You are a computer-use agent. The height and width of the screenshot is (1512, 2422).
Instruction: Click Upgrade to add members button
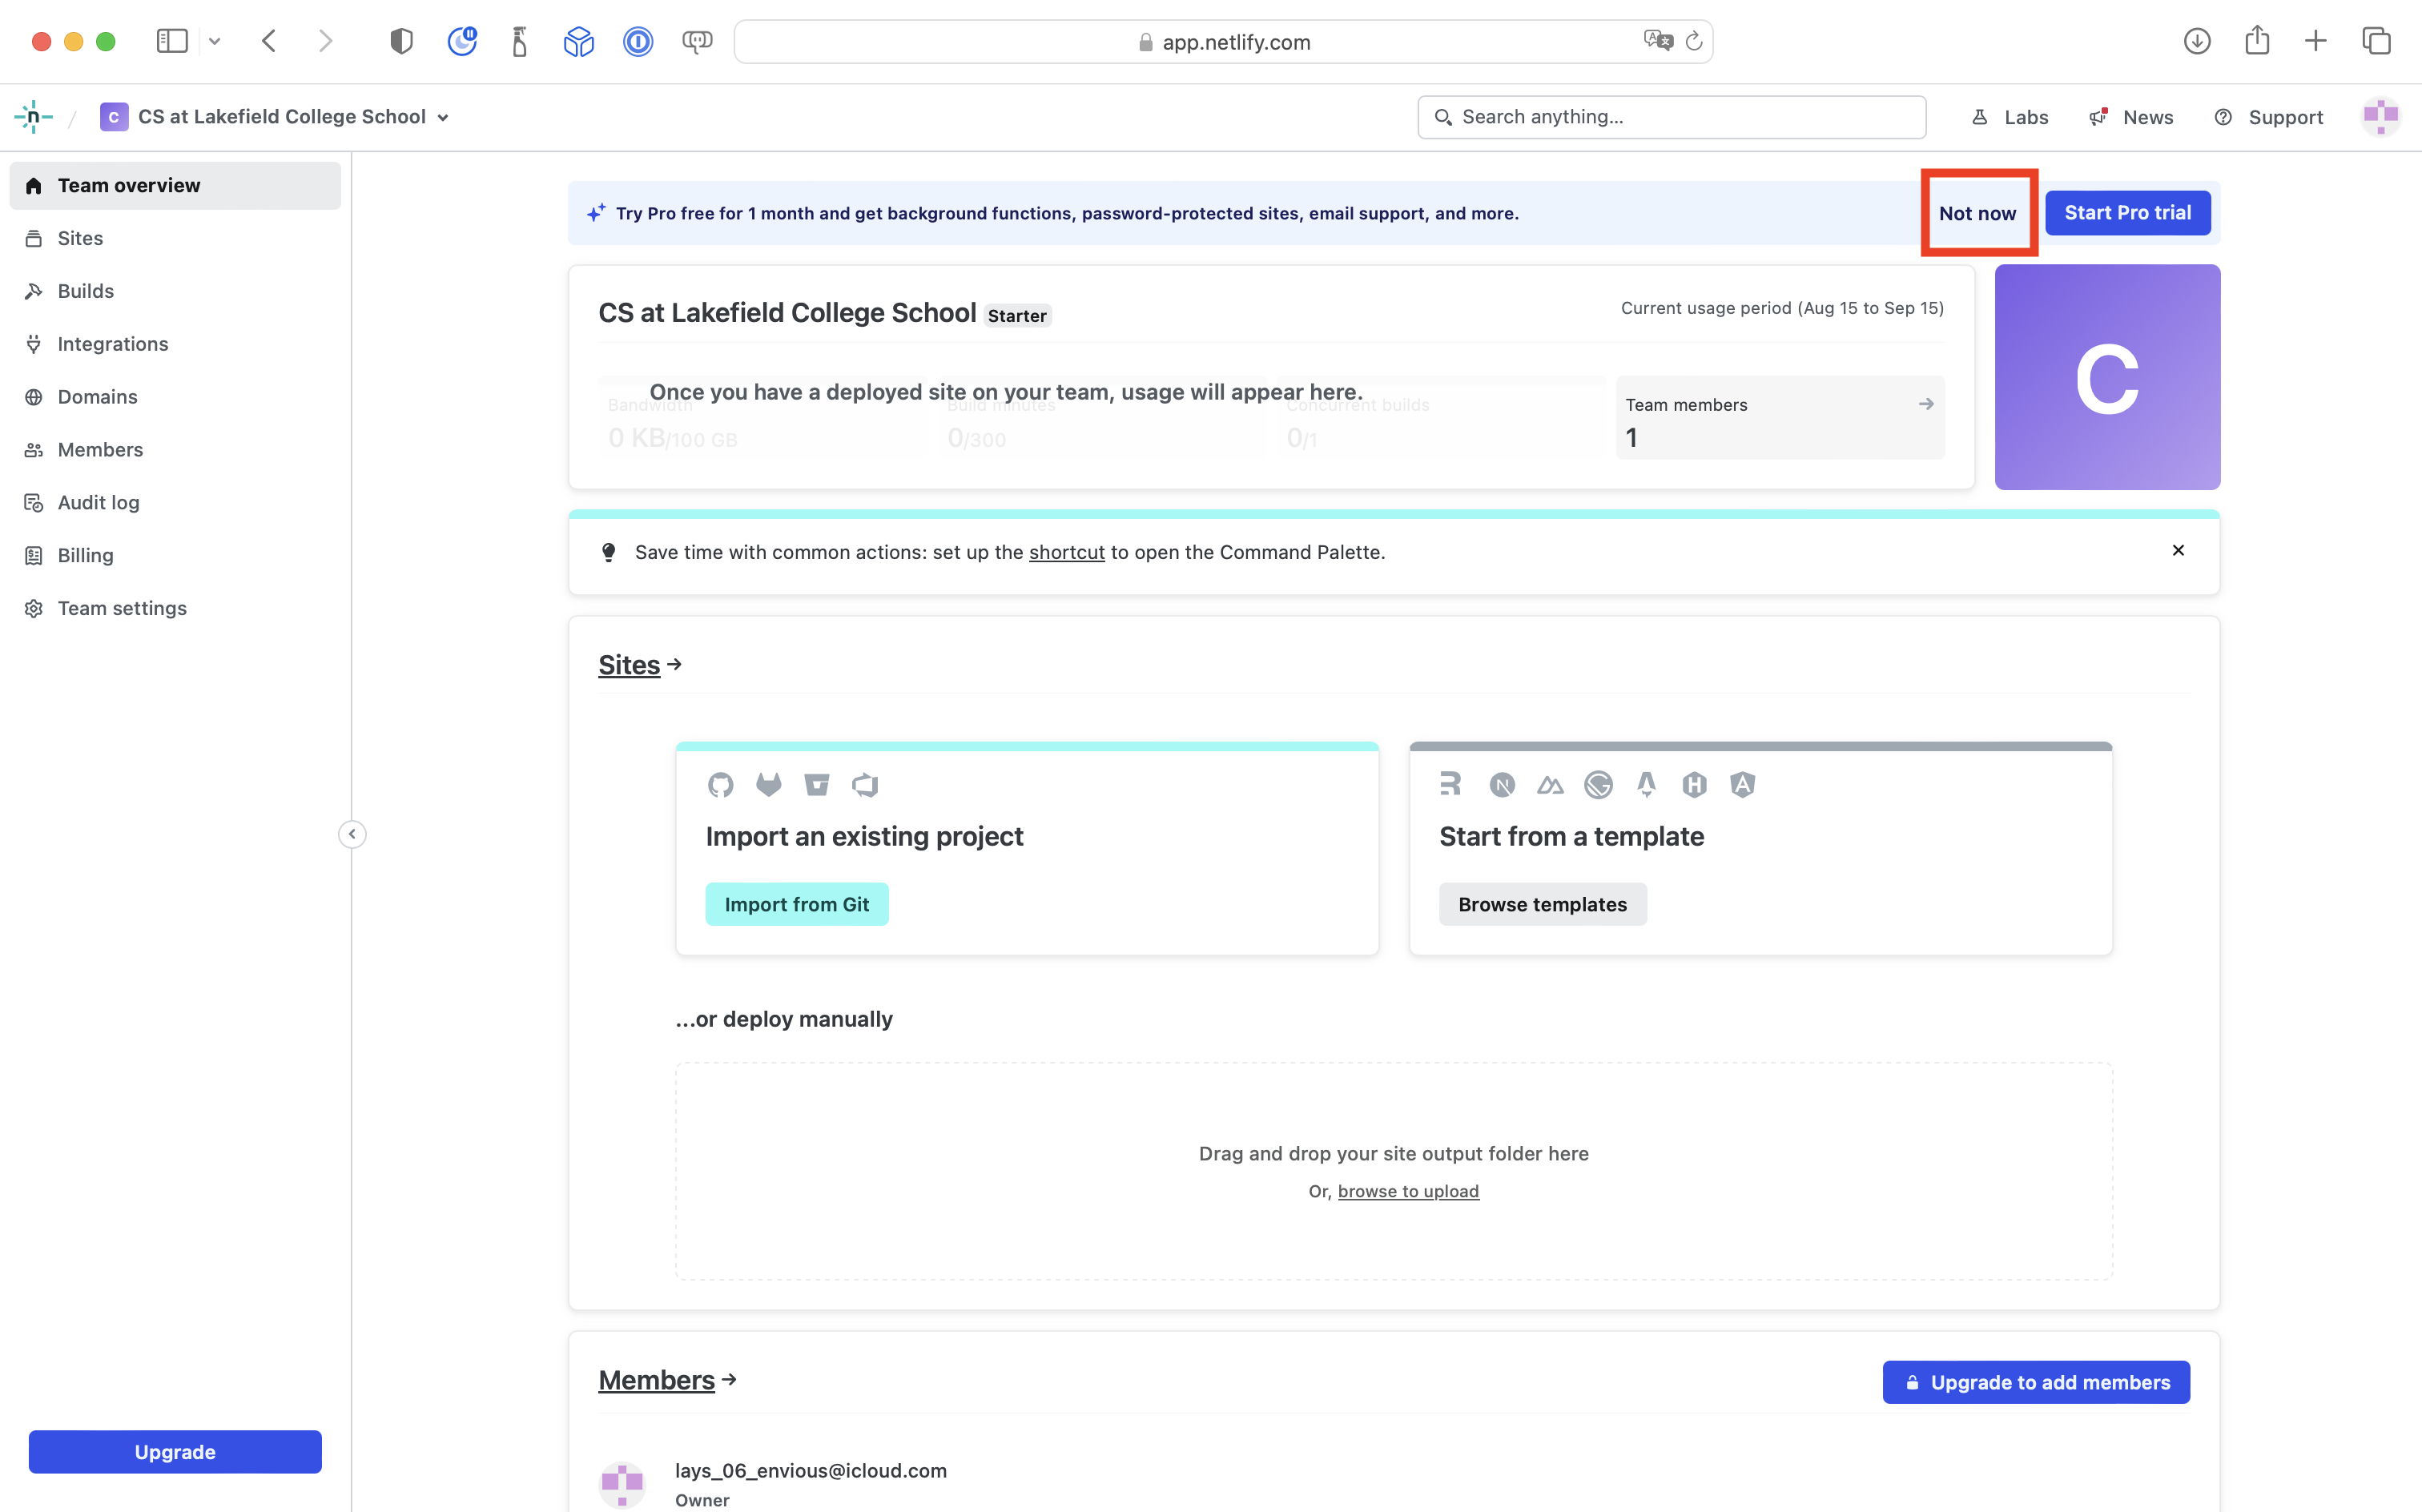pos(2036,1382)
